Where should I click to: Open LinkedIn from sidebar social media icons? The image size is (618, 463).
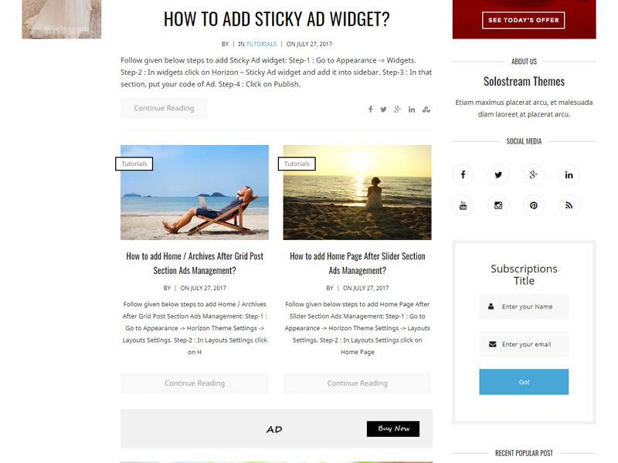click(569, 175)
